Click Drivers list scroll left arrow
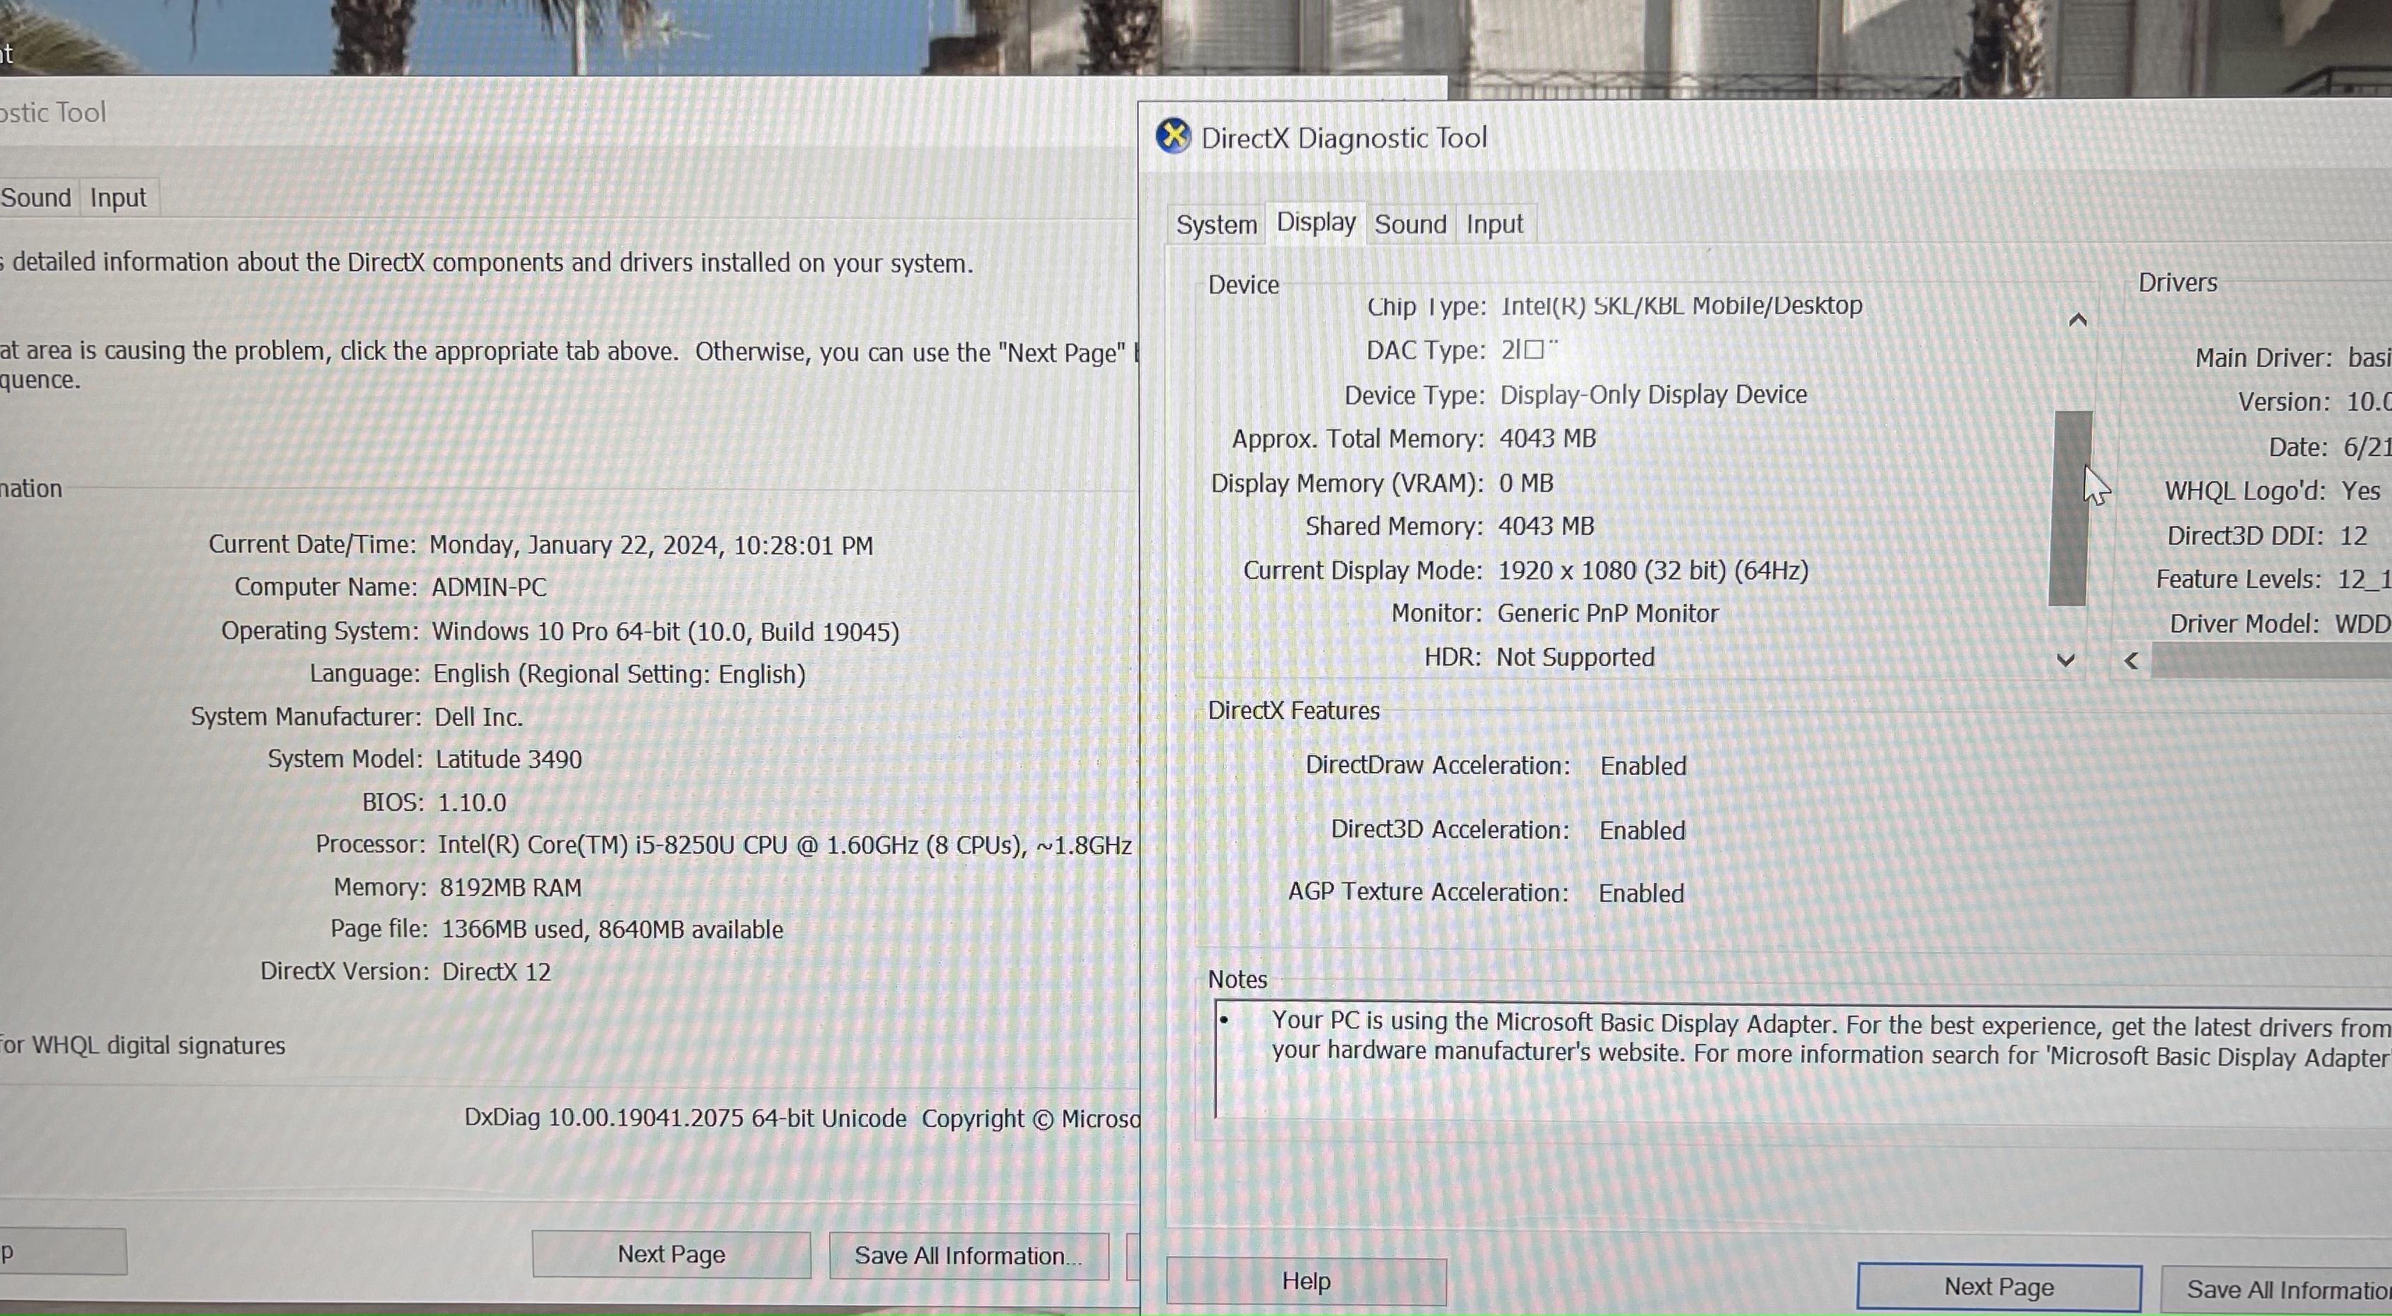The image size is (2392, 1316). pos(2131,660)
